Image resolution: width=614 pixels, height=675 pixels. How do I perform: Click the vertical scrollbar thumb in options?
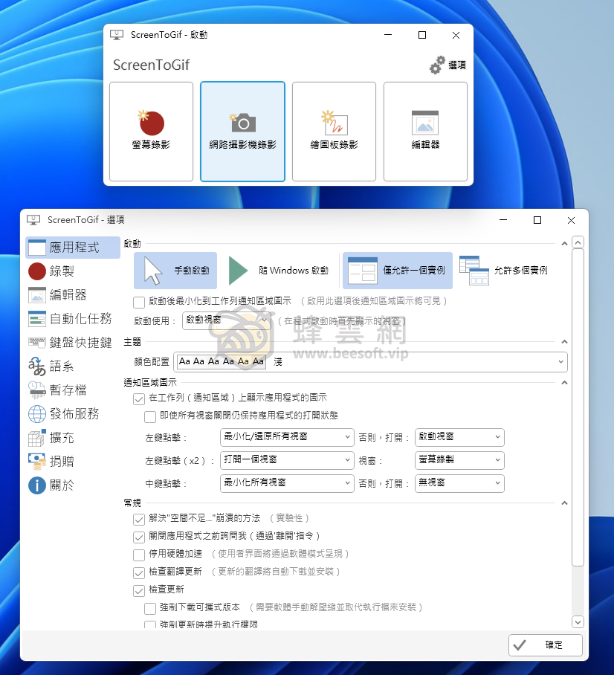[x=578, y=407]
